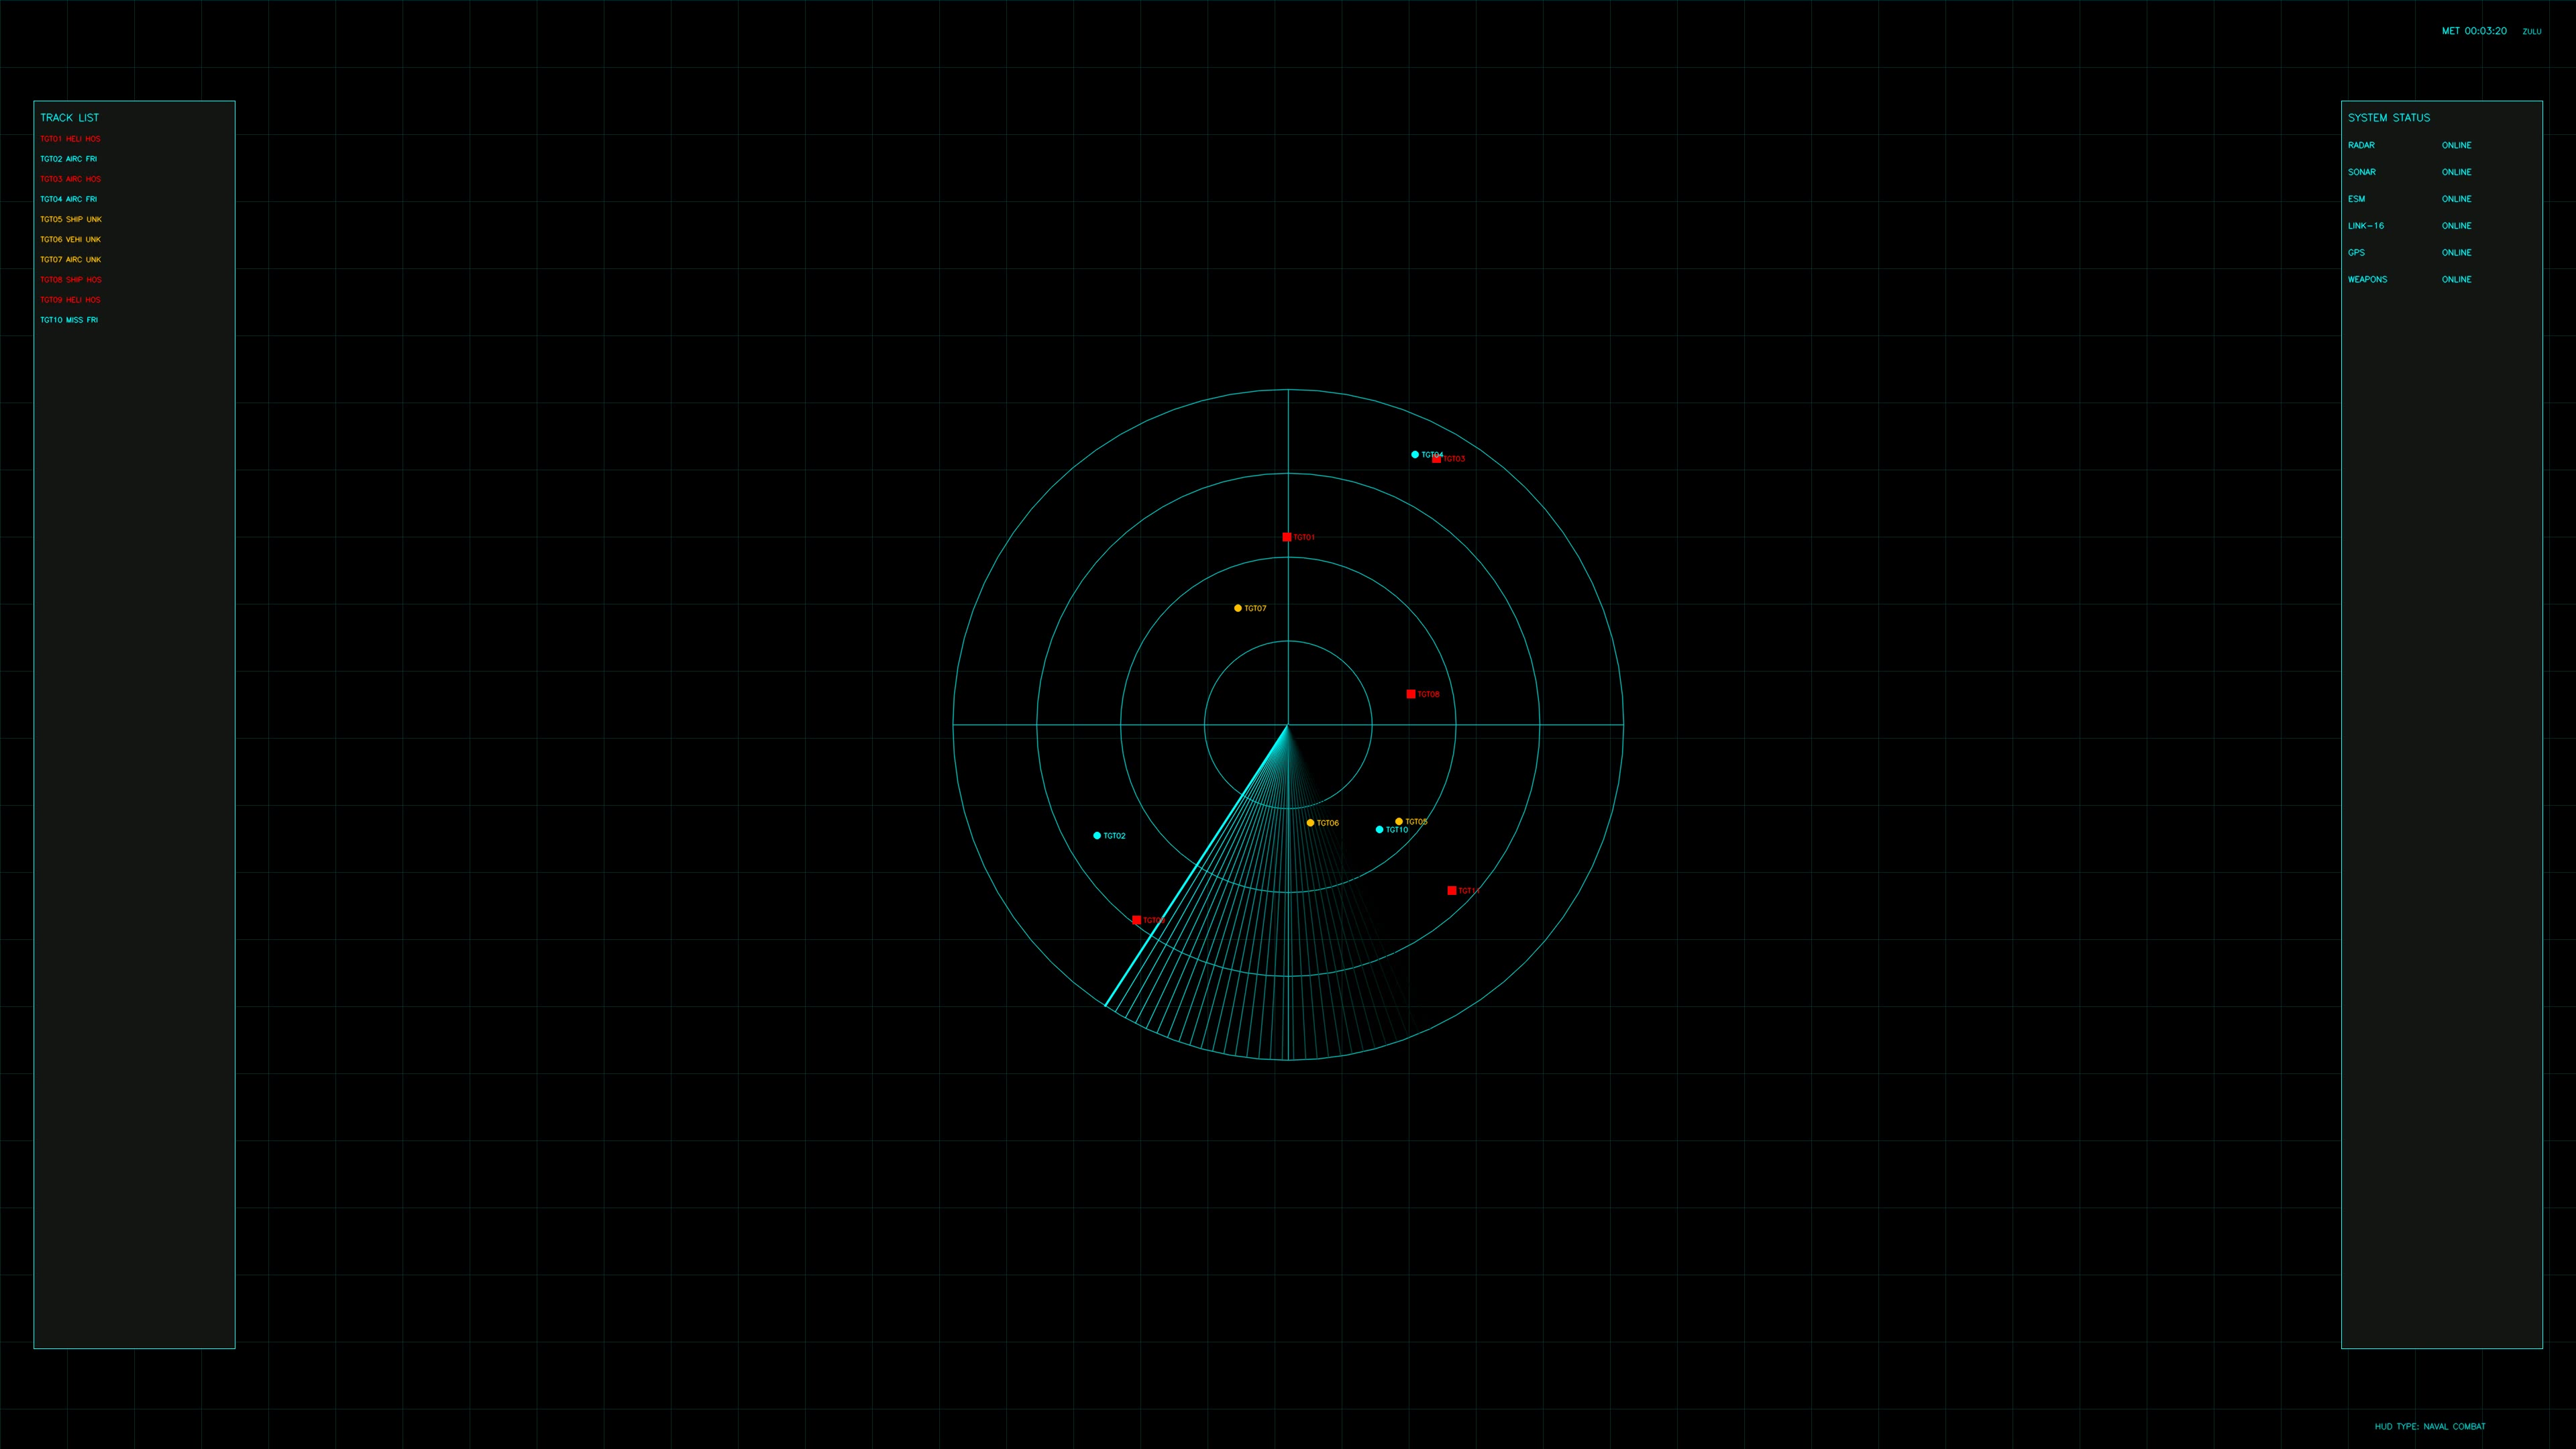Select the TGT01 hostile blip on radar
The height and width of the screenshot is (1449, 2576).
1286,536
